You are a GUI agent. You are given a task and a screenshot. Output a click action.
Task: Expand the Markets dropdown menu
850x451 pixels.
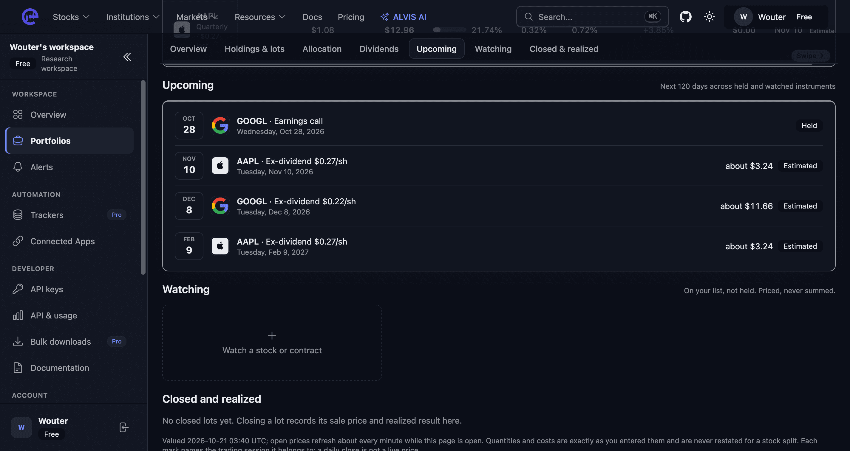(x=197, y=17)
